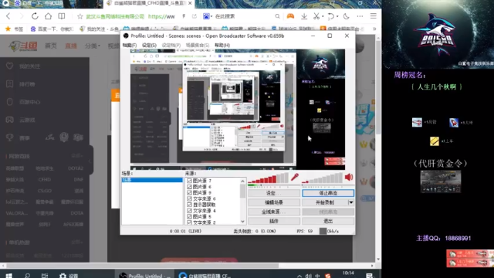Open Windows taskbar search icon
The image size is (494, 278).
coord(27,276)
